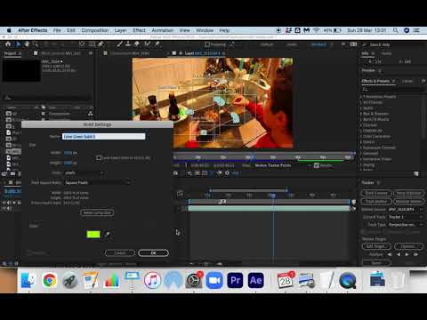Open QuickTime Player from the dock

(x=348, y=280)
